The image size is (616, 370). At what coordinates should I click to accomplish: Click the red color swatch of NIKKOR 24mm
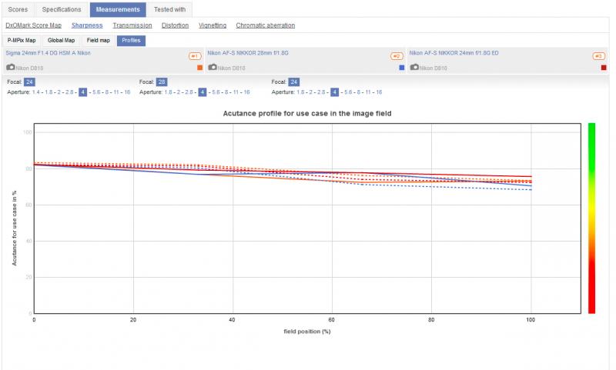(x=604, y=68)
